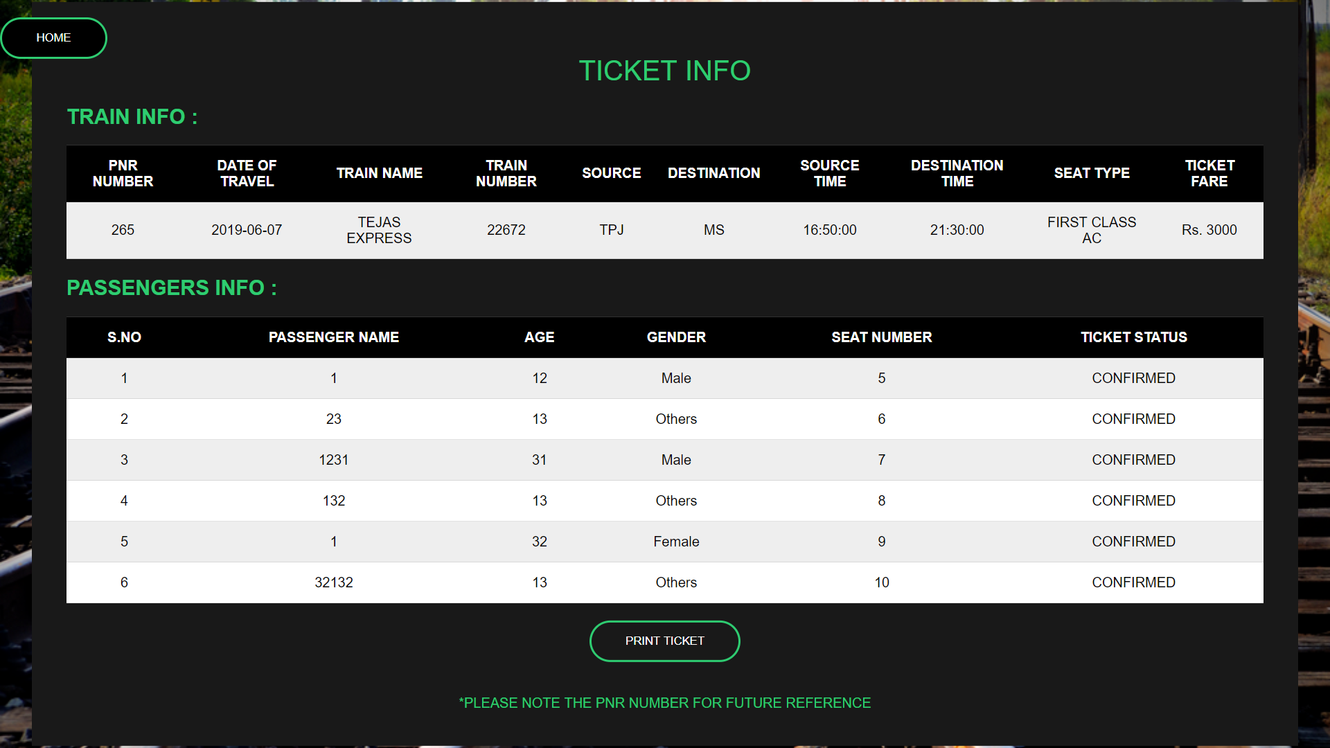Image resolution: width=1330 pixels, height=748 pixels.
Task: Click the Female gender cell in row 5
Action: point(676,542)
